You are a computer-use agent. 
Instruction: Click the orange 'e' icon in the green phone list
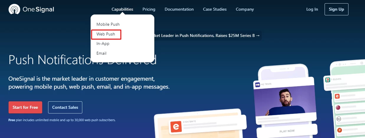[338, 96]
